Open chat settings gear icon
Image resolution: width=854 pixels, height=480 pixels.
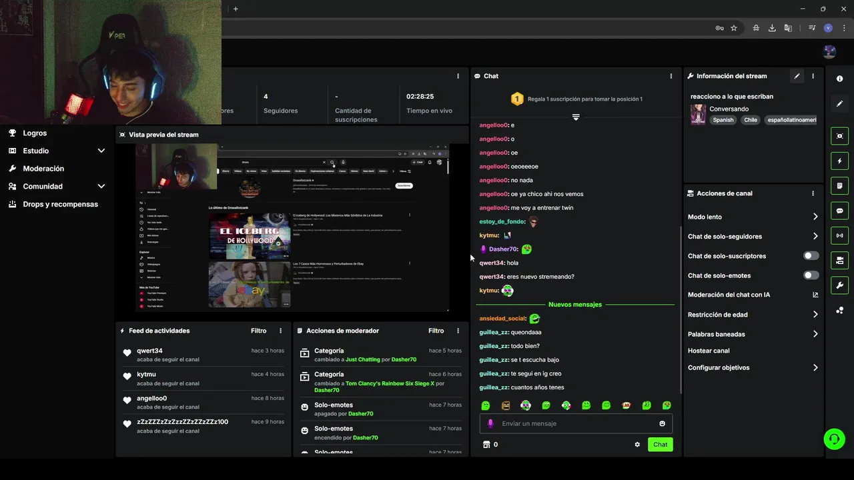pyautogui.click(x=637, y=445)
